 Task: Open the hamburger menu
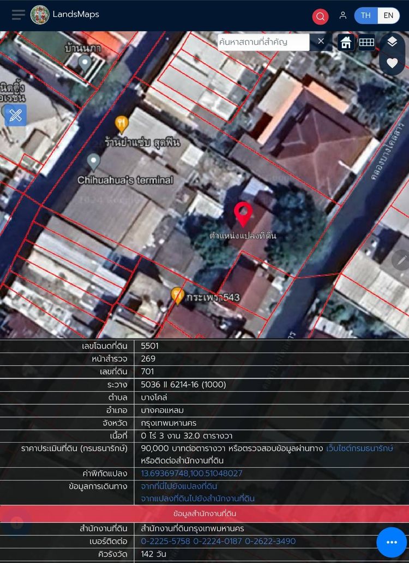coord(19,15)
